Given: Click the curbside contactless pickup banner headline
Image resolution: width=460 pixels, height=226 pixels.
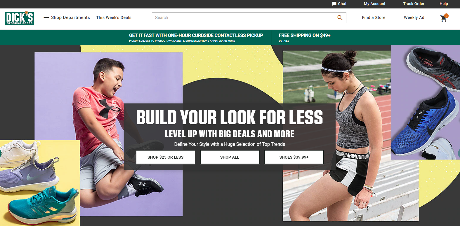Looking at the screenshot, I should click(x=196, y=35).
